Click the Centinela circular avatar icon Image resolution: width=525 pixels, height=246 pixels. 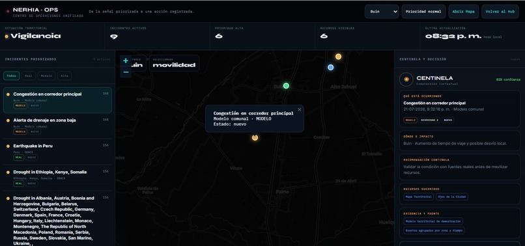click(x=406, y=79)
